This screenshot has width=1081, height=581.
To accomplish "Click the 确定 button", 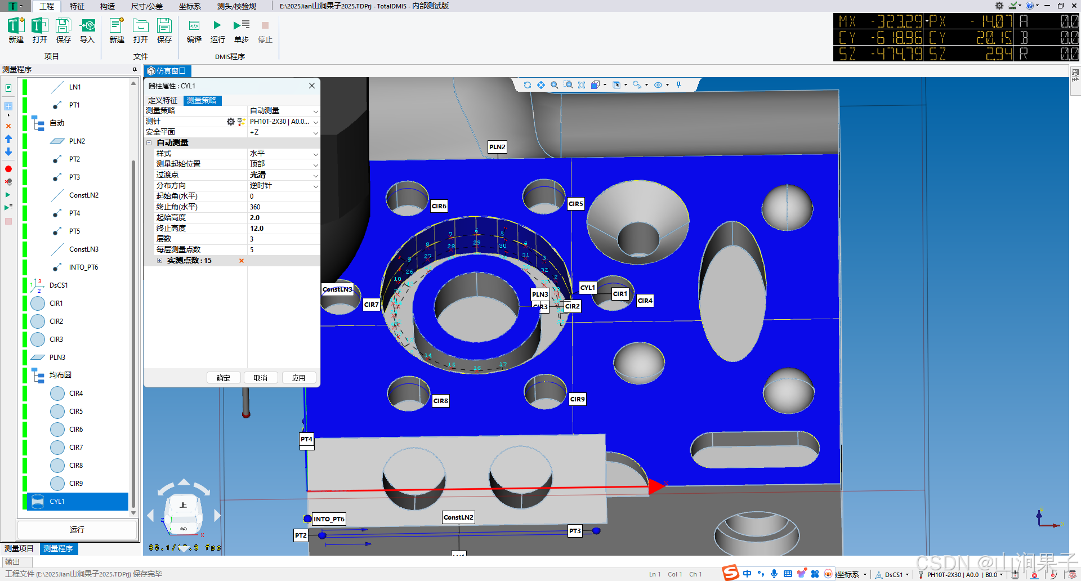I will coord(224,378).
